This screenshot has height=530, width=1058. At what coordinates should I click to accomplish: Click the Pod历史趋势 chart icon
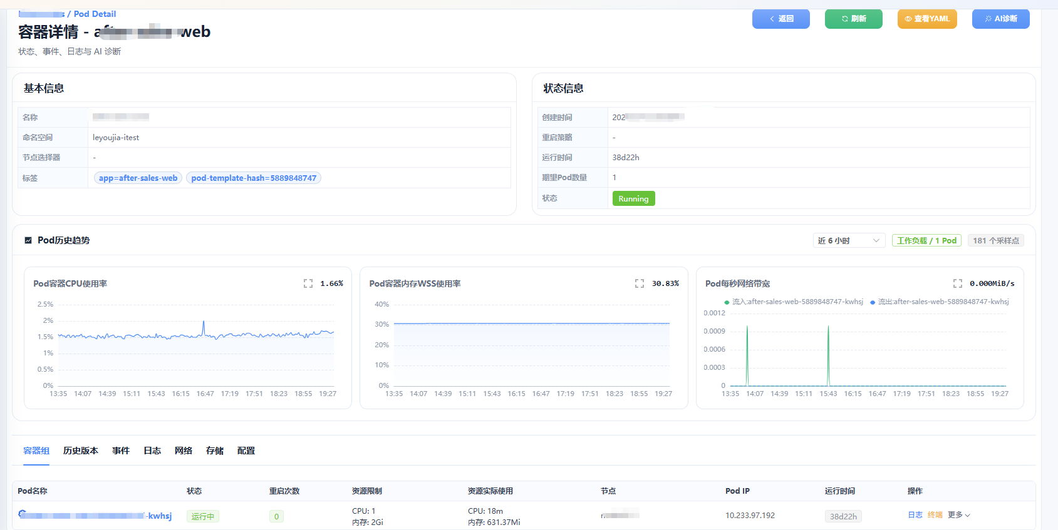28,240
